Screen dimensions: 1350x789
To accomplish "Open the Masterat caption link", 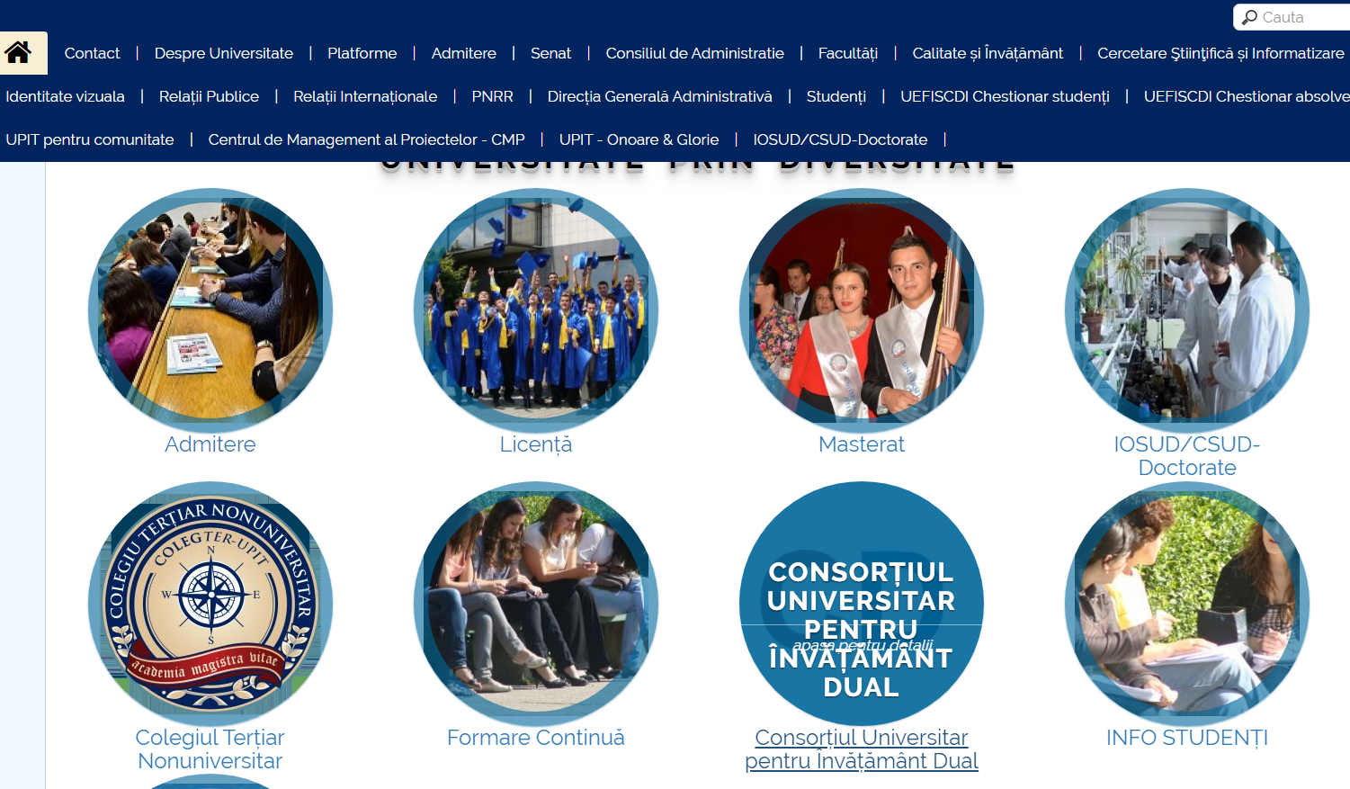I will (x=862, y=444).
